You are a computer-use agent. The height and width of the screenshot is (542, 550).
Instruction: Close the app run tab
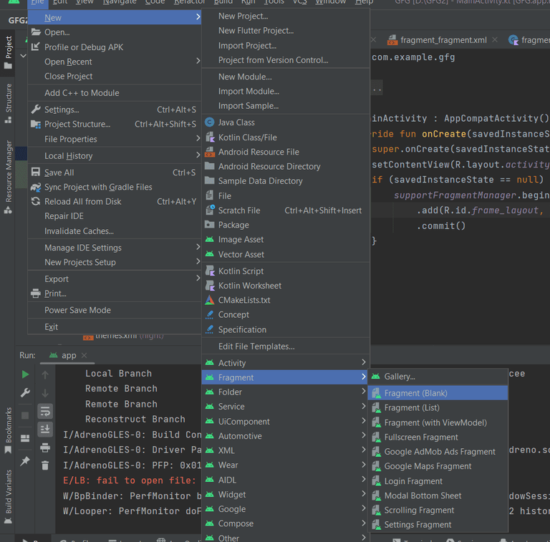84,356
